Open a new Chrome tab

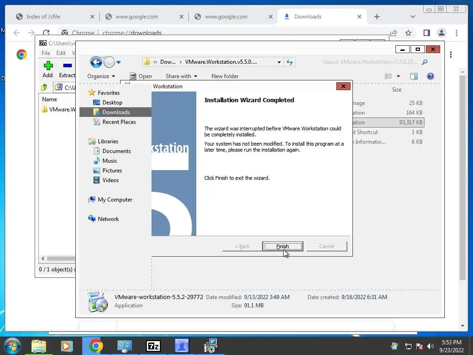click(x=377, y=17)
